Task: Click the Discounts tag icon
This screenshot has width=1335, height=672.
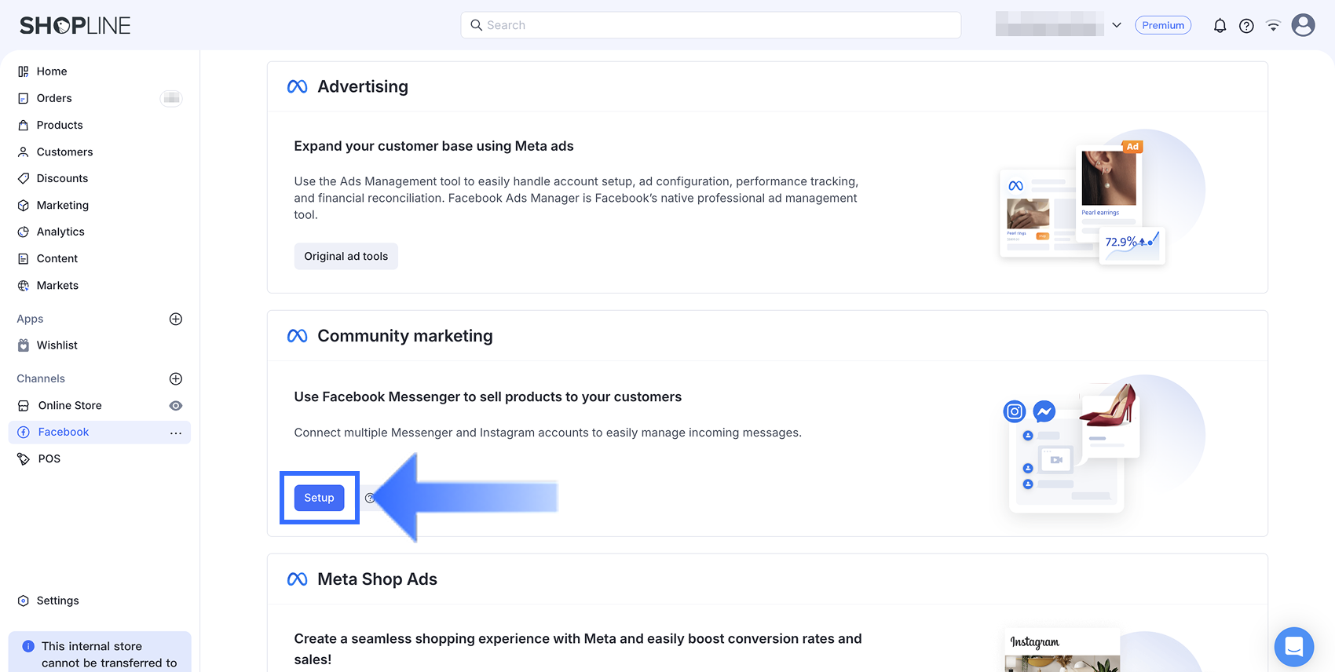Action: [x=24, y=178]
